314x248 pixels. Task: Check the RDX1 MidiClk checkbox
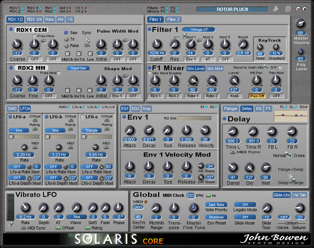click(x=68, y=53)
